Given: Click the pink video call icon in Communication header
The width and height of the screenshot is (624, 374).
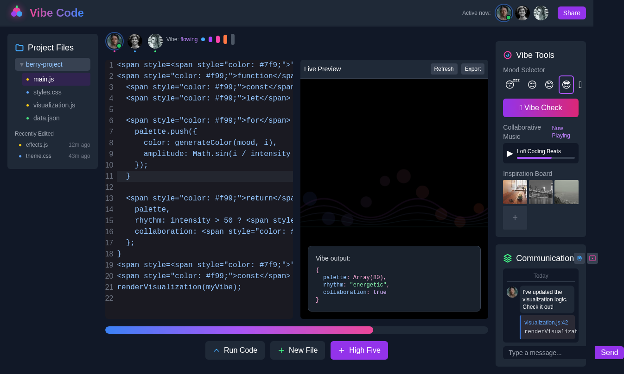Looking at the screenshot, I should click(592, 258).
